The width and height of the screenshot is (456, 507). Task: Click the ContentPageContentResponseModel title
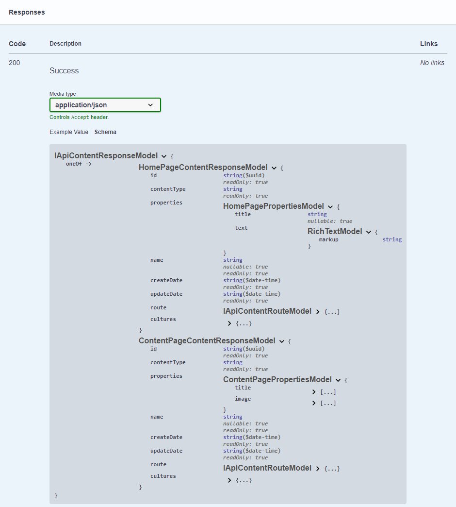[207, 341]
